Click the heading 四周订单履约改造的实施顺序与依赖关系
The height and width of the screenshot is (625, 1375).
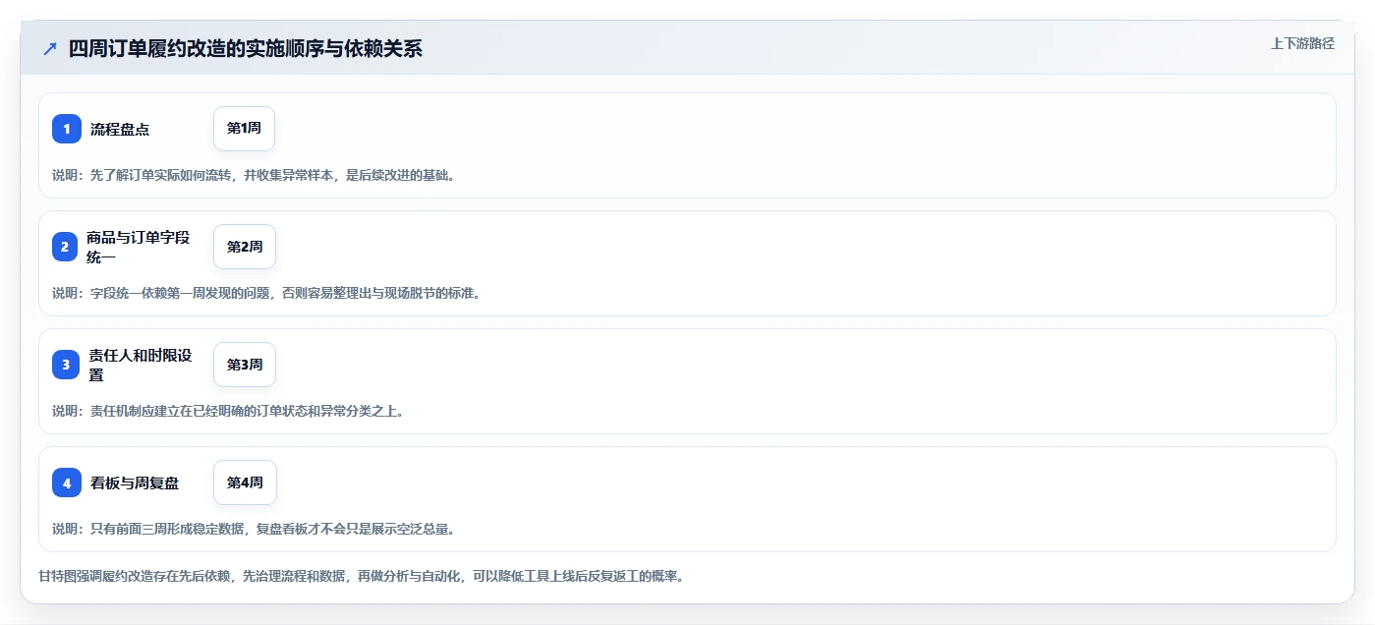click(x=245, y=48)
